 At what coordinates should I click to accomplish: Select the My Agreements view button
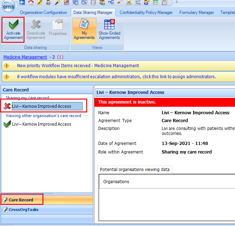pos(84,30)
